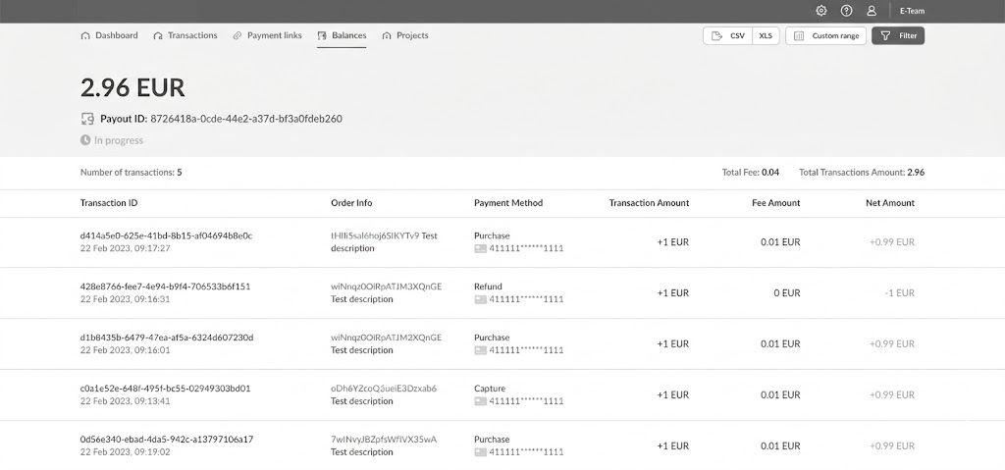The height and width of the screenshot is (470, 1005).
Task: Open settings gear icon in top bar
Action: (821, 11)
